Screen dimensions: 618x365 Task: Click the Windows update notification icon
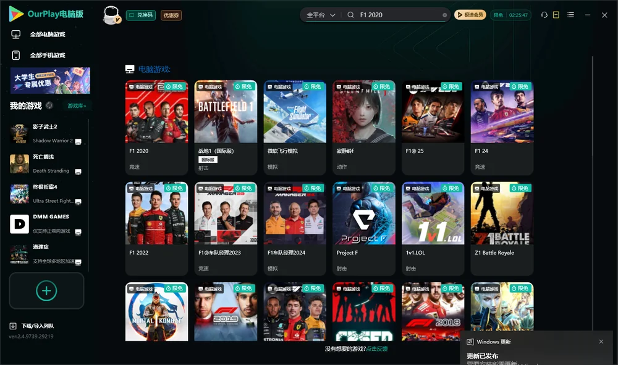pyautogui.click(x=470, y=342)
